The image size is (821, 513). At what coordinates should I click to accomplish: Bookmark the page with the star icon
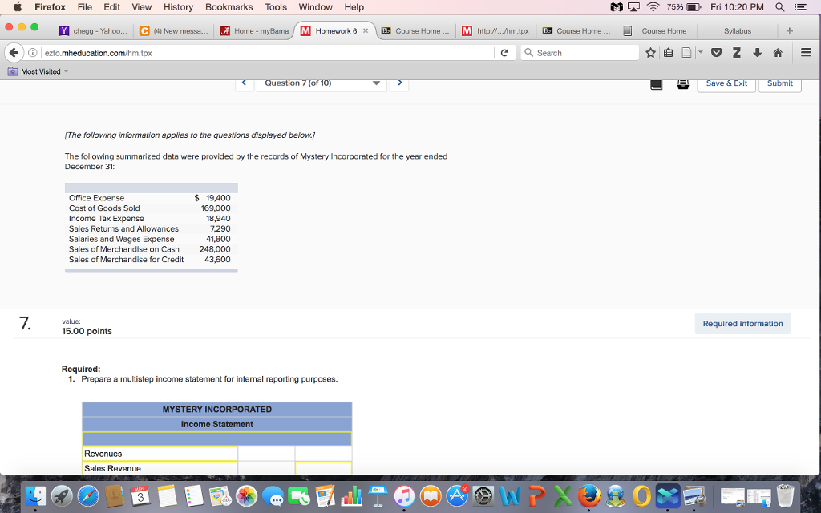coord(651,52)
